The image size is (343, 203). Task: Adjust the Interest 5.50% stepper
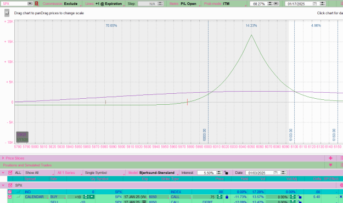219,173
